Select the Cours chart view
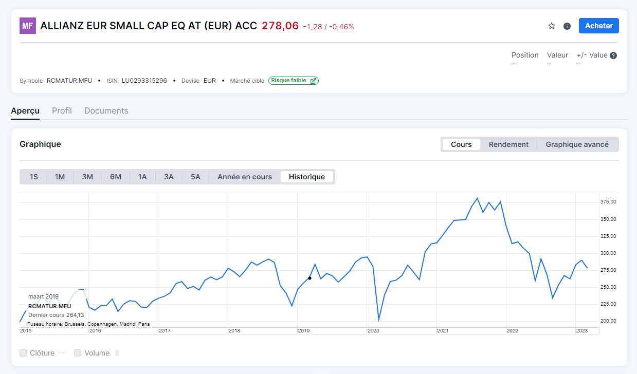 [x=461, y=144]
